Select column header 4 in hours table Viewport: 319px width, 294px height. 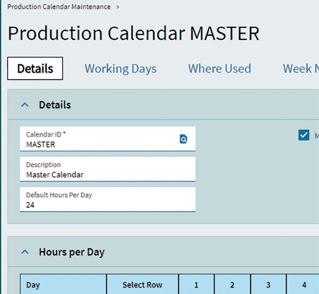pyautogui.click(x=303, y=285)
